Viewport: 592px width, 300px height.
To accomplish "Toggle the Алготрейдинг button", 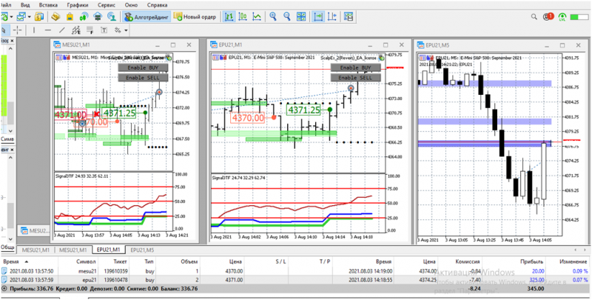I will coord(146,17).
